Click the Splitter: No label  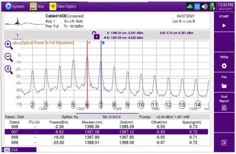point(70,117)
